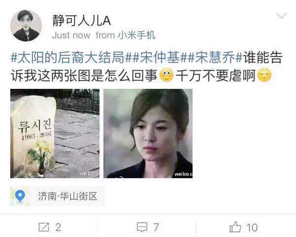Click the sad-face emoji ending the post
Viewport: 296px width, 237px height.
coord(264,75)
